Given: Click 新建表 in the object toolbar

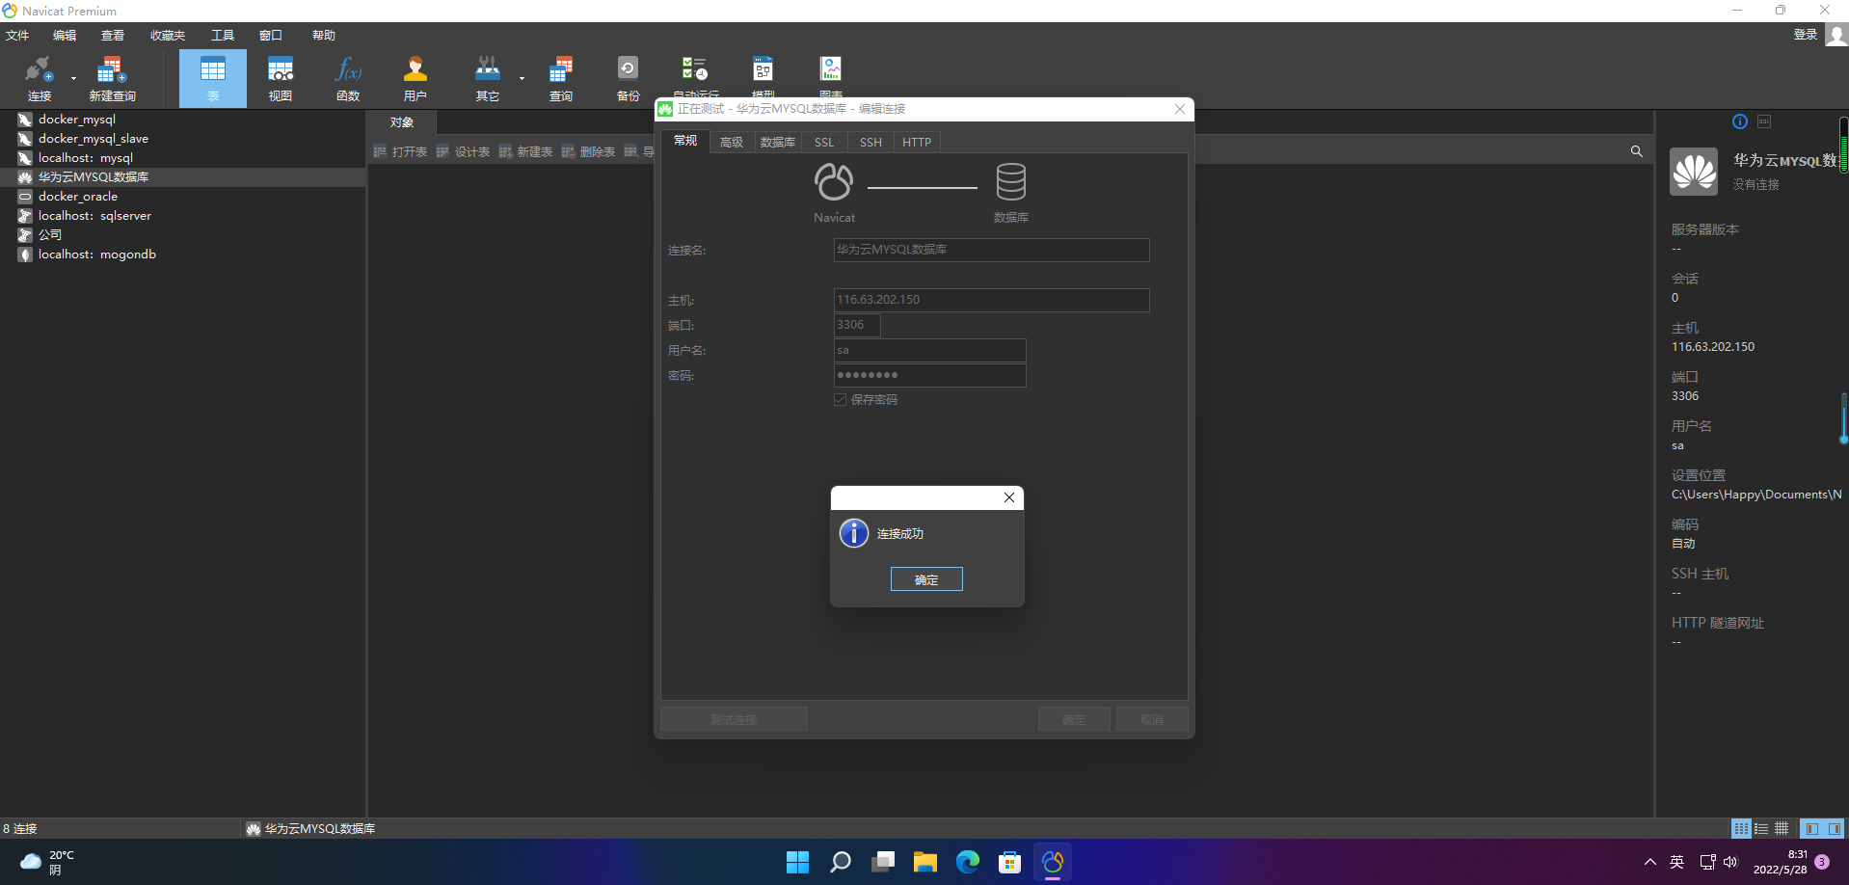Looking at the screenshot, I should point(526,151).
